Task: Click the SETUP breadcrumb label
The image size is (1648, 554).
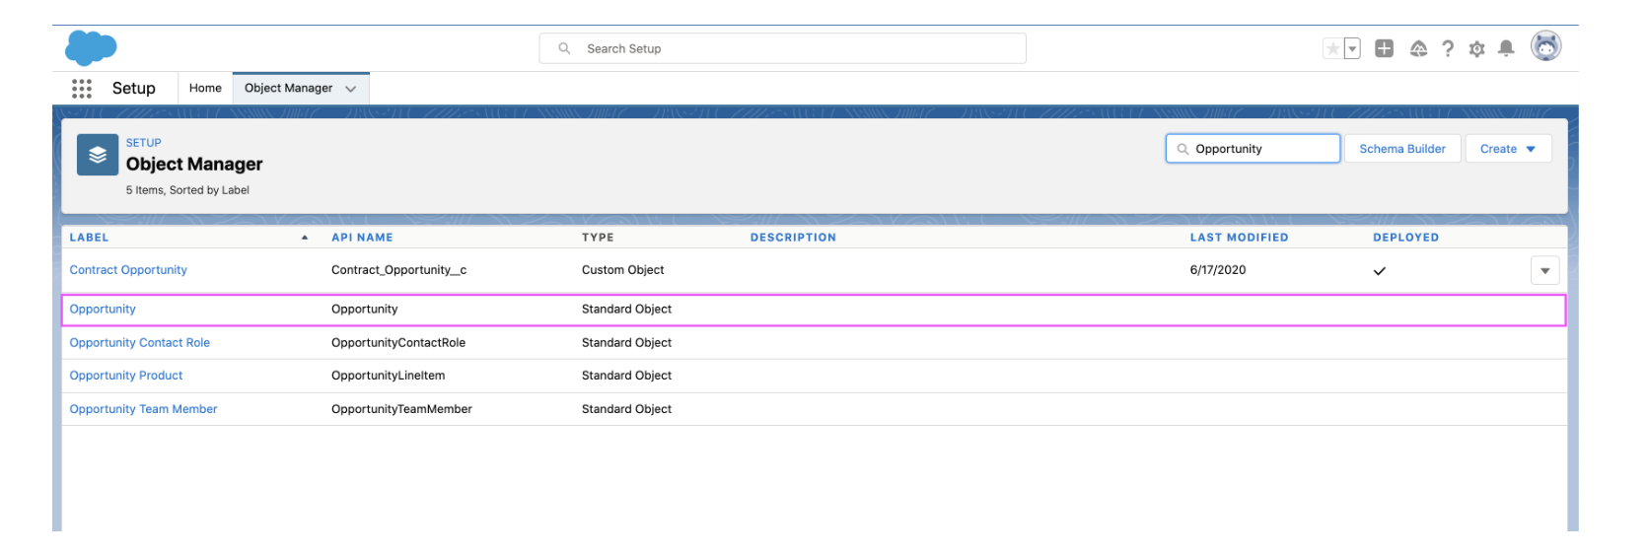Action: pyautogui.click(x=143, y=143)
